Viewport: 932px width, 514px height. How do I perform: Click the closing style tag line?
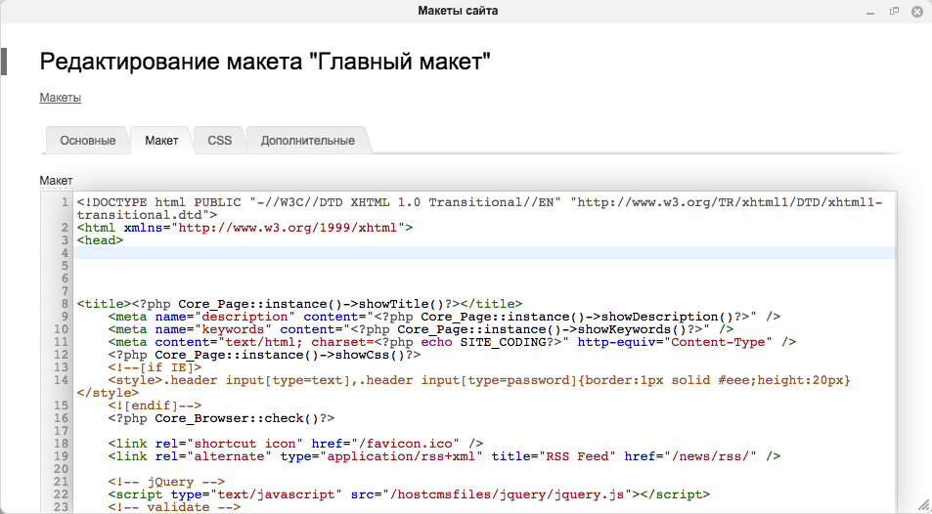pyautogui.click(x=108, y=393)
